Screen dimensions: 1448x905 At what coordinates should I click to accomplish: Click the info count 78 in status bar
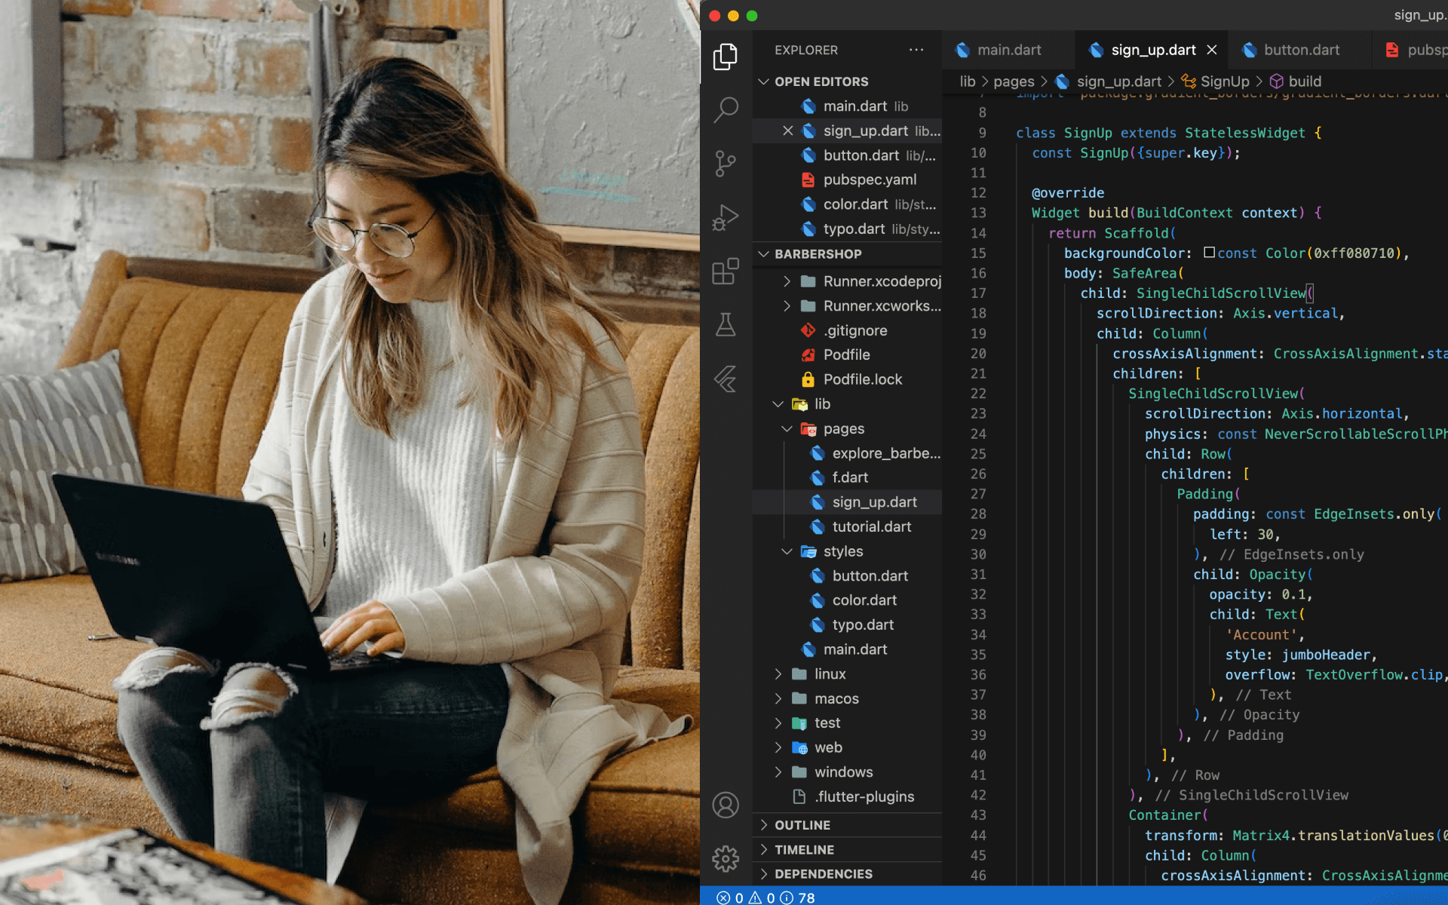tap(797, 897)
